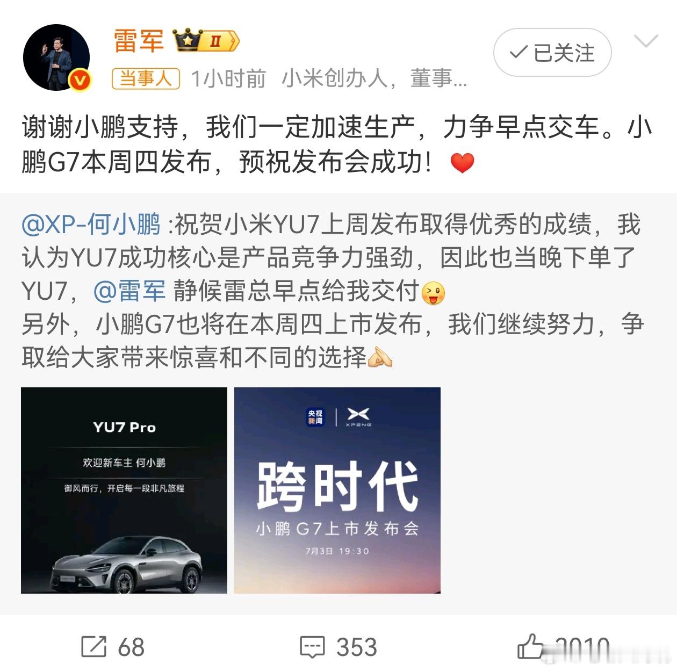Open the 跨时代 小鹏G7 launch poster

337,490
